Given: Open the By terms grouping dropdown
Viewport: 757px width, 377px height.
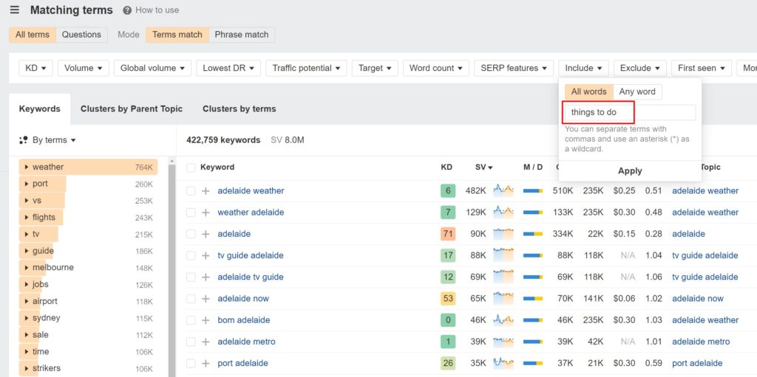Looking at the screenshot, I should click(x=47, y=140).
